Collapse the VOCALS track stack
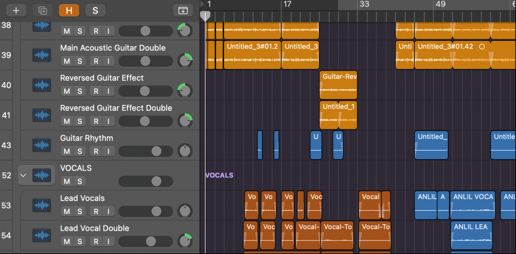 click(x=23, y=175)
